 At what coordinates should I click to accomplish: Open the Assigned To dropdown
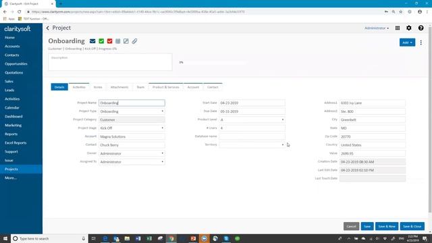pyautogui.click(x=132, y=162)
